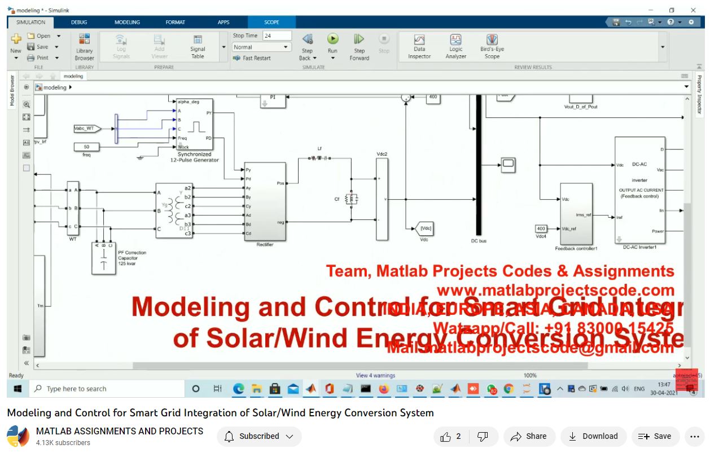Open the Signal Table
The image size is (710, 453).
click(198, 46)
